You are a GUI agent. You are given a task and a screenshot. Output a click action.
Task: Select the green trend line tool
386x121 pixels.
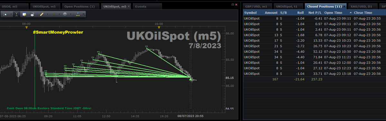point(53,14)
